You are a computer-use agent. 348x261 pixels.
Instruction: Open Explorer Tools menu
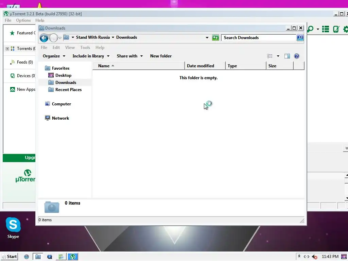click(x=85, y=48)
